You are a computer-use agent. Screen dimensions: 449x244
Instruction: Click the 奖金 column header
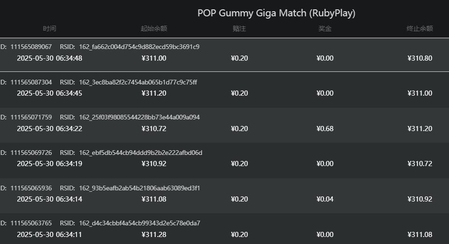(x=325, y=28)
